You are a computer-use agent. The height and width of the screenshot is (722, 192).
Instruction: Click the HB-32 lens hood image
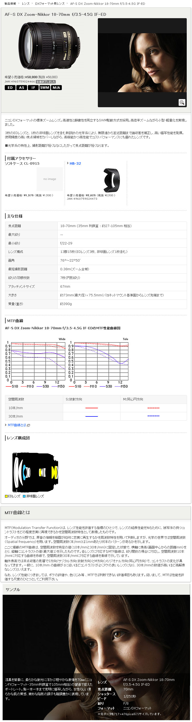(112, 180)
